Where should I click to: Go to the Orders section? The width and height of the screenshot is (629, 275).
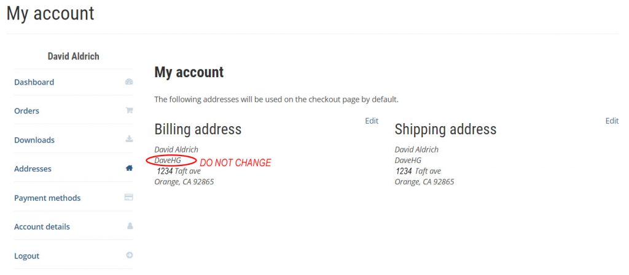pos(27,111)
